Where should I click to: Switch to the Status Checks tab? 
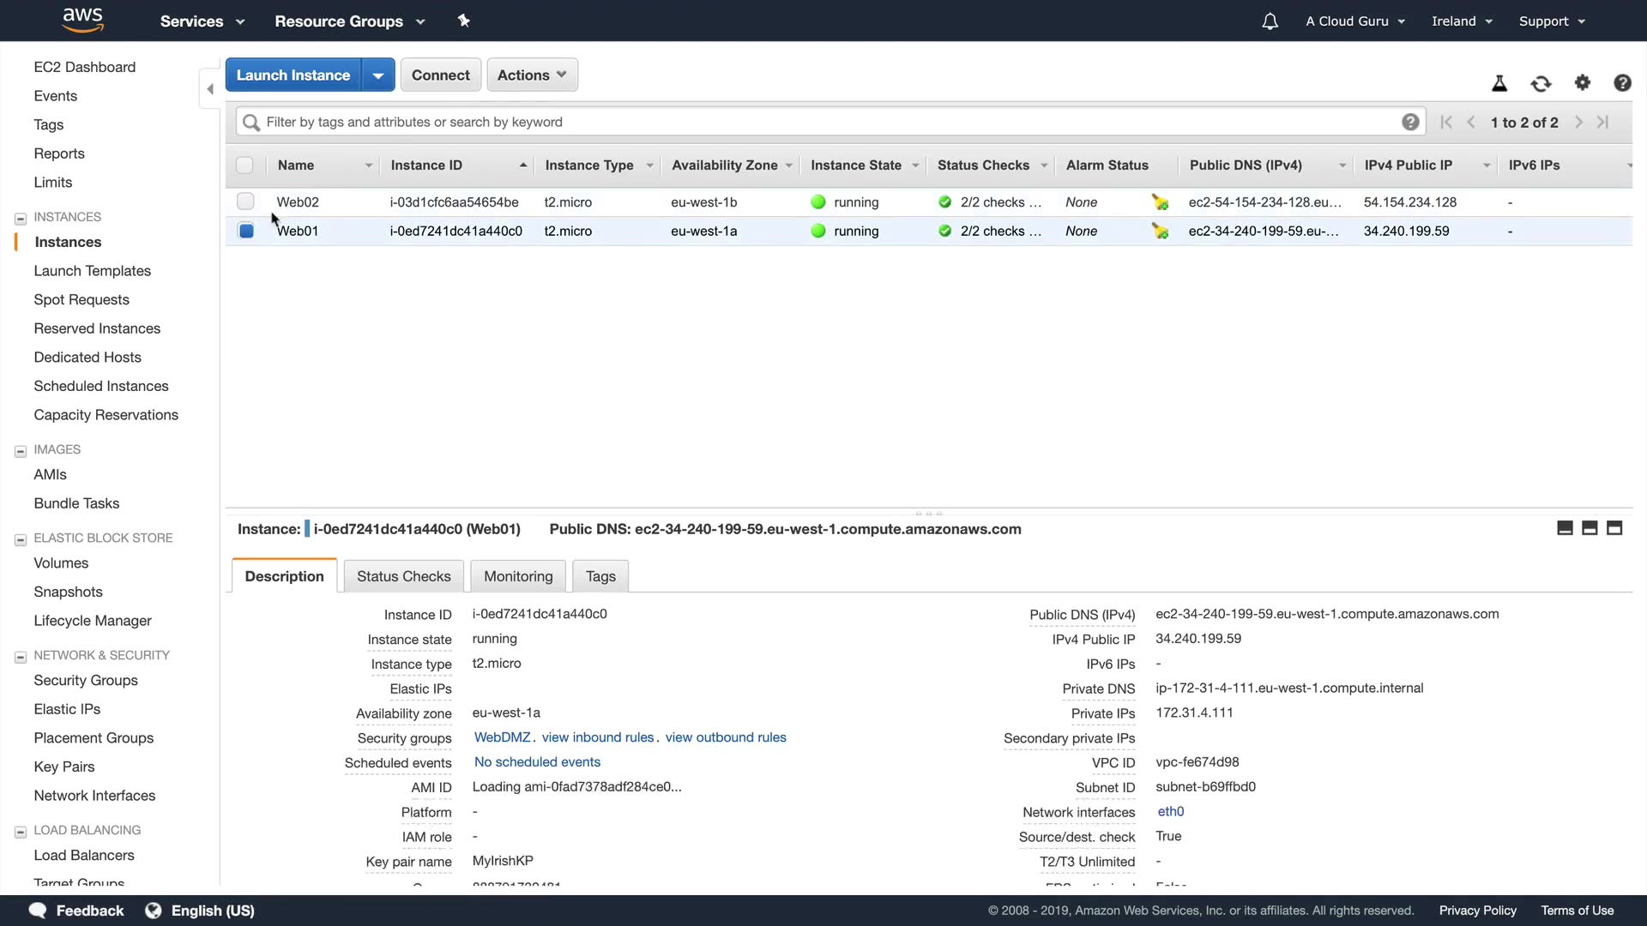(403, 576)
